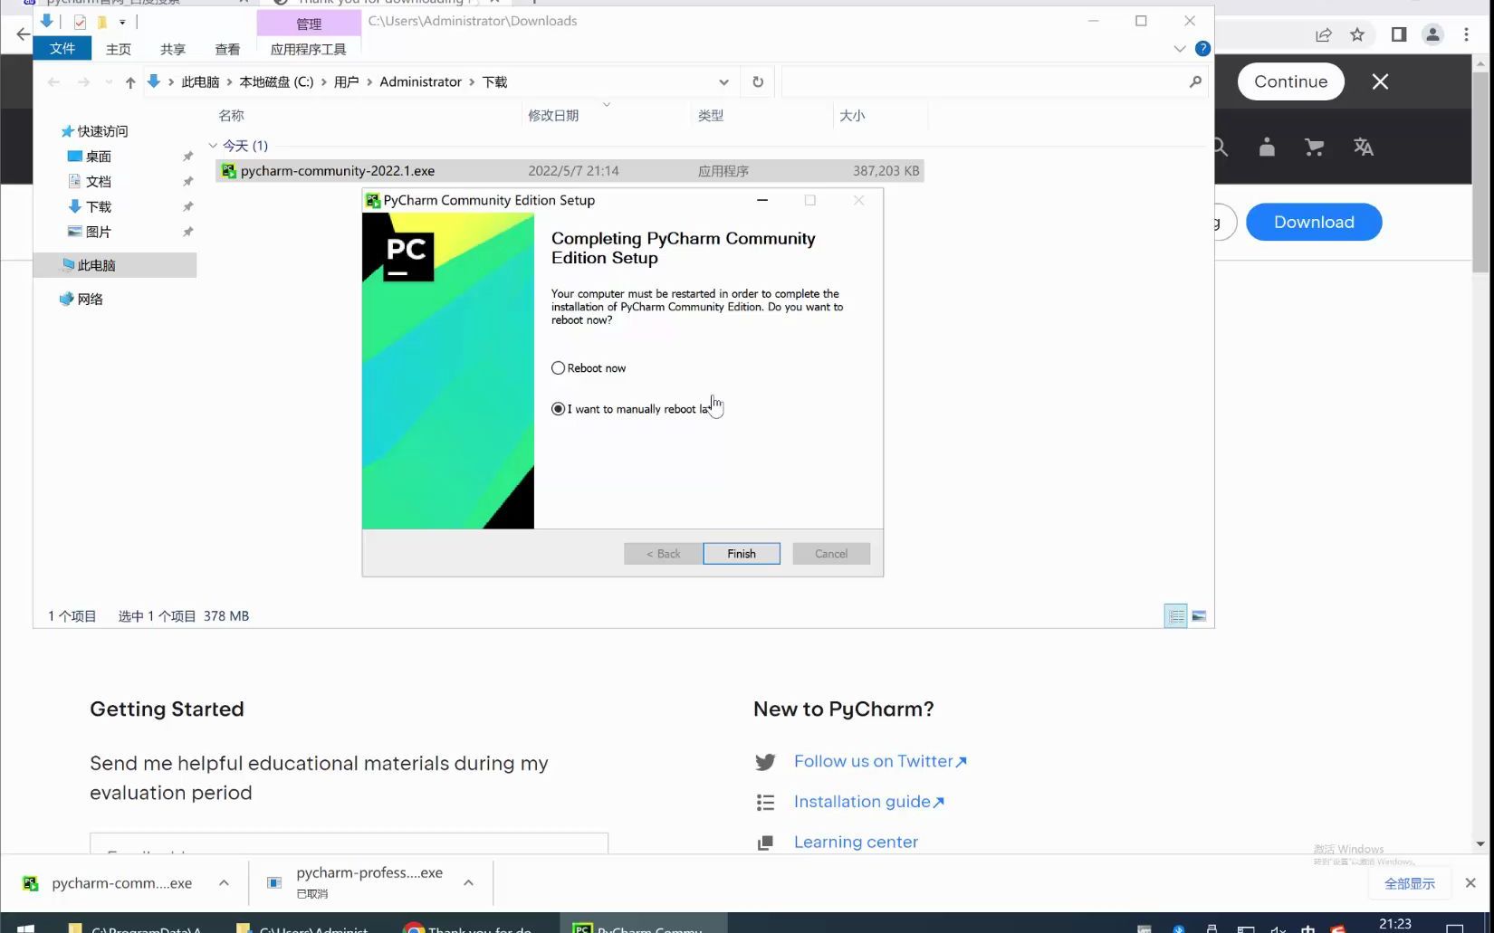The image size is (1494, 933).
Task: Open the 查看 ribbon tab
Action: click(227, 49)
